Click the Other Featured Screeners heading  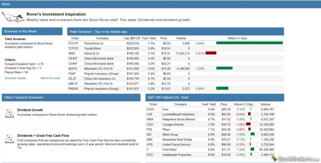tap(24, 97)
